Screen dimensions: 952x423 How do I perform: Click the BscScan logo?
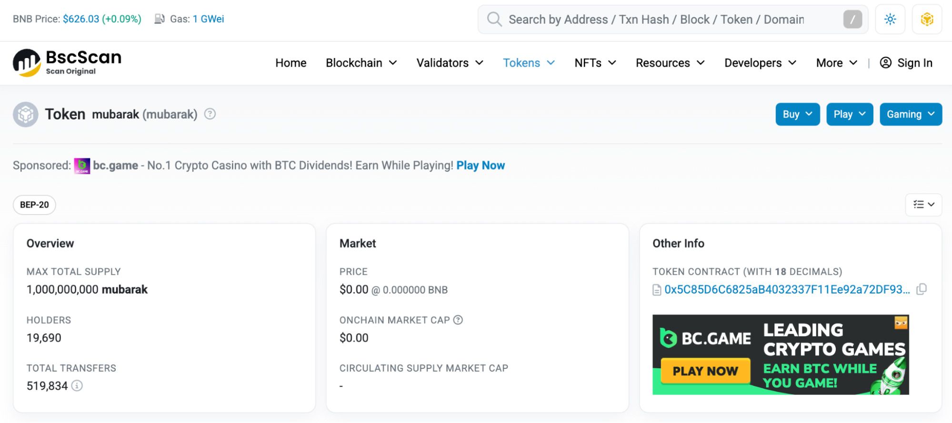[67, 63]
